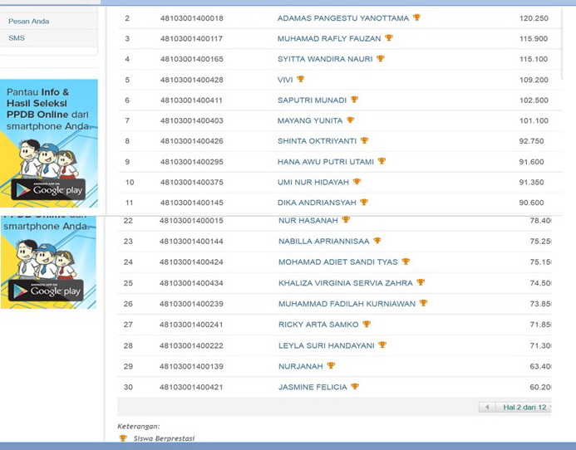Click trophy icon beside NUR HASANAH
This screenshot has height=450, width=576.
346,220
